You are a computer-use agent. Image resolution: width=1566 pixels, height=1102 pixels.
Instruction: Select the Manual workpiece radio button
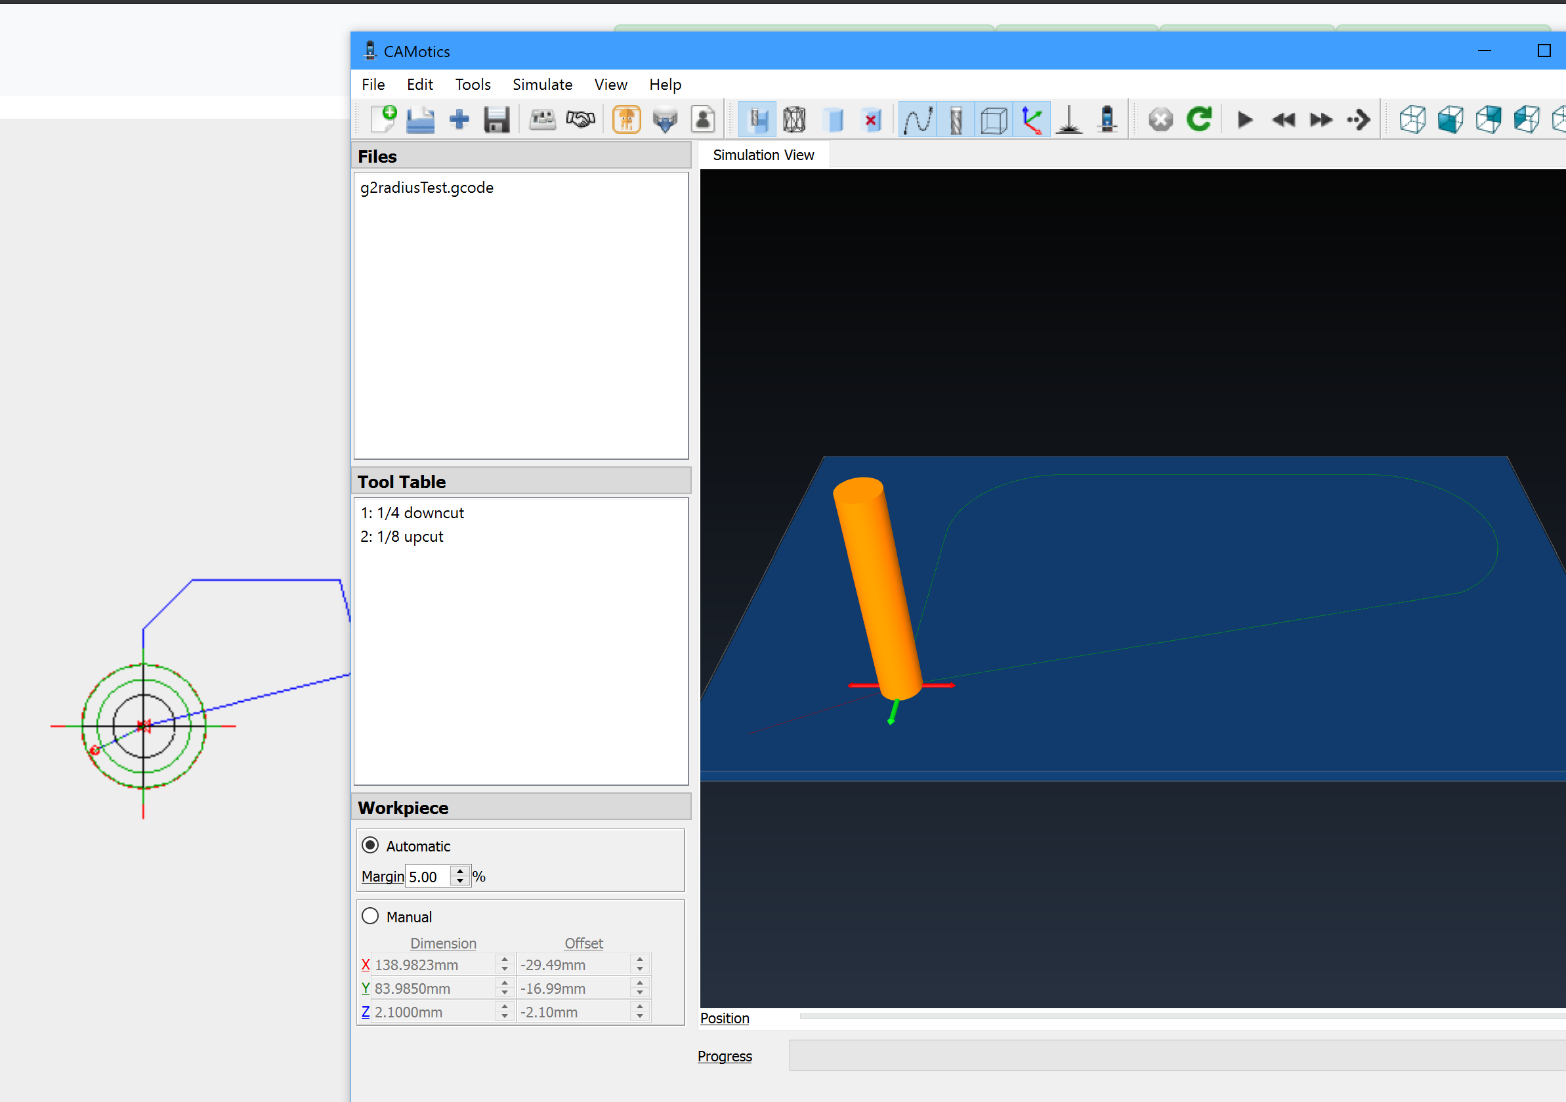[370, 916]
